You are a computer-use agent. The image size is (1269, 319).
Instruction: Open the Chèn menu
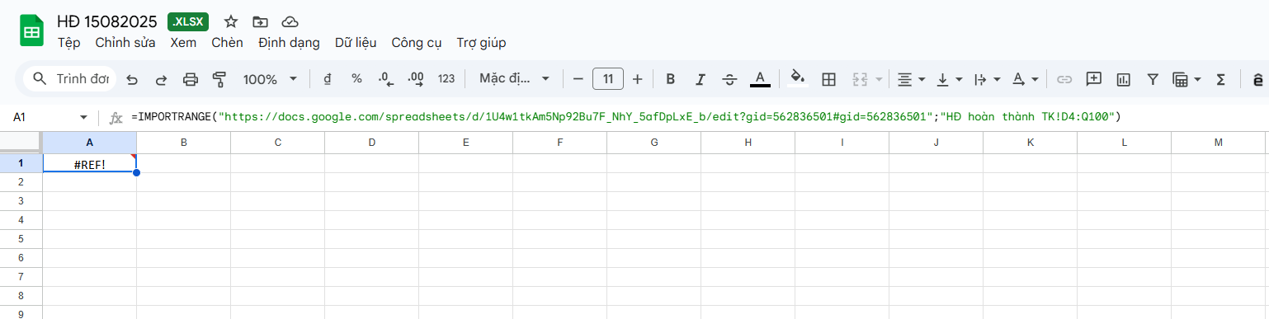(227, 43)
